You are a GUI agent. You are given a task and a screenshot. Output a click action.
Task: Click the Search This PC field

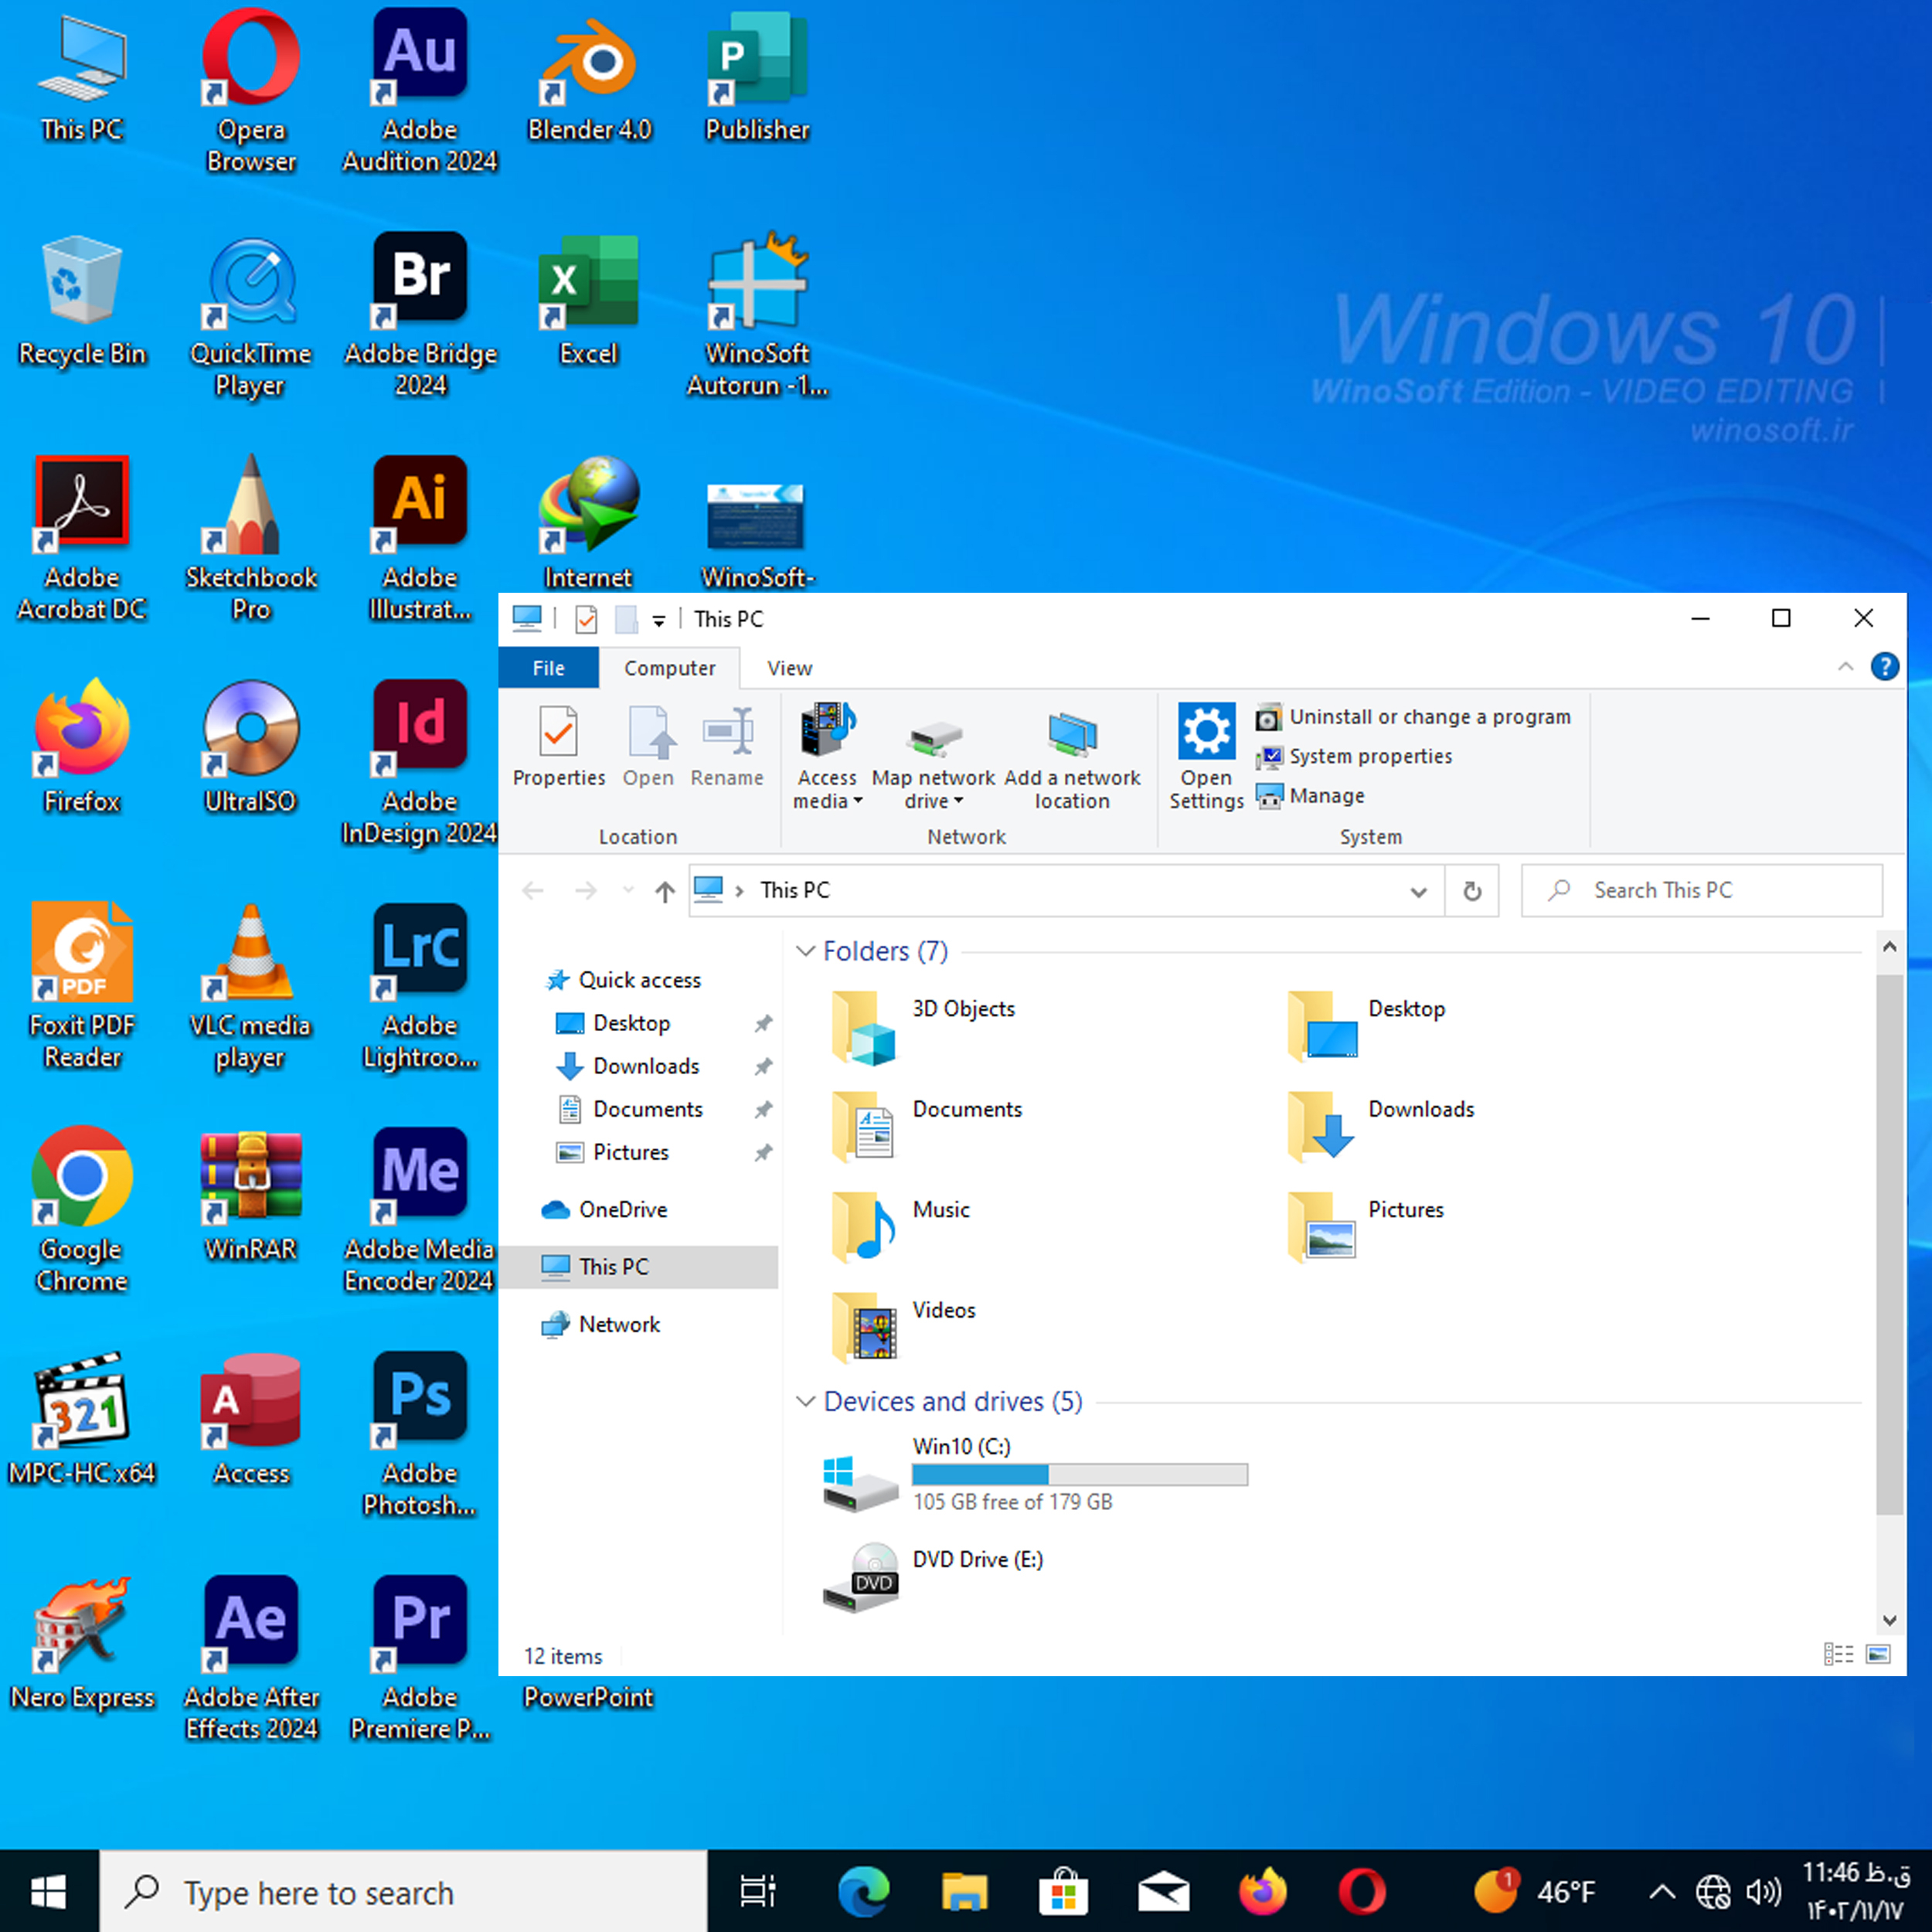[1701, 890]
